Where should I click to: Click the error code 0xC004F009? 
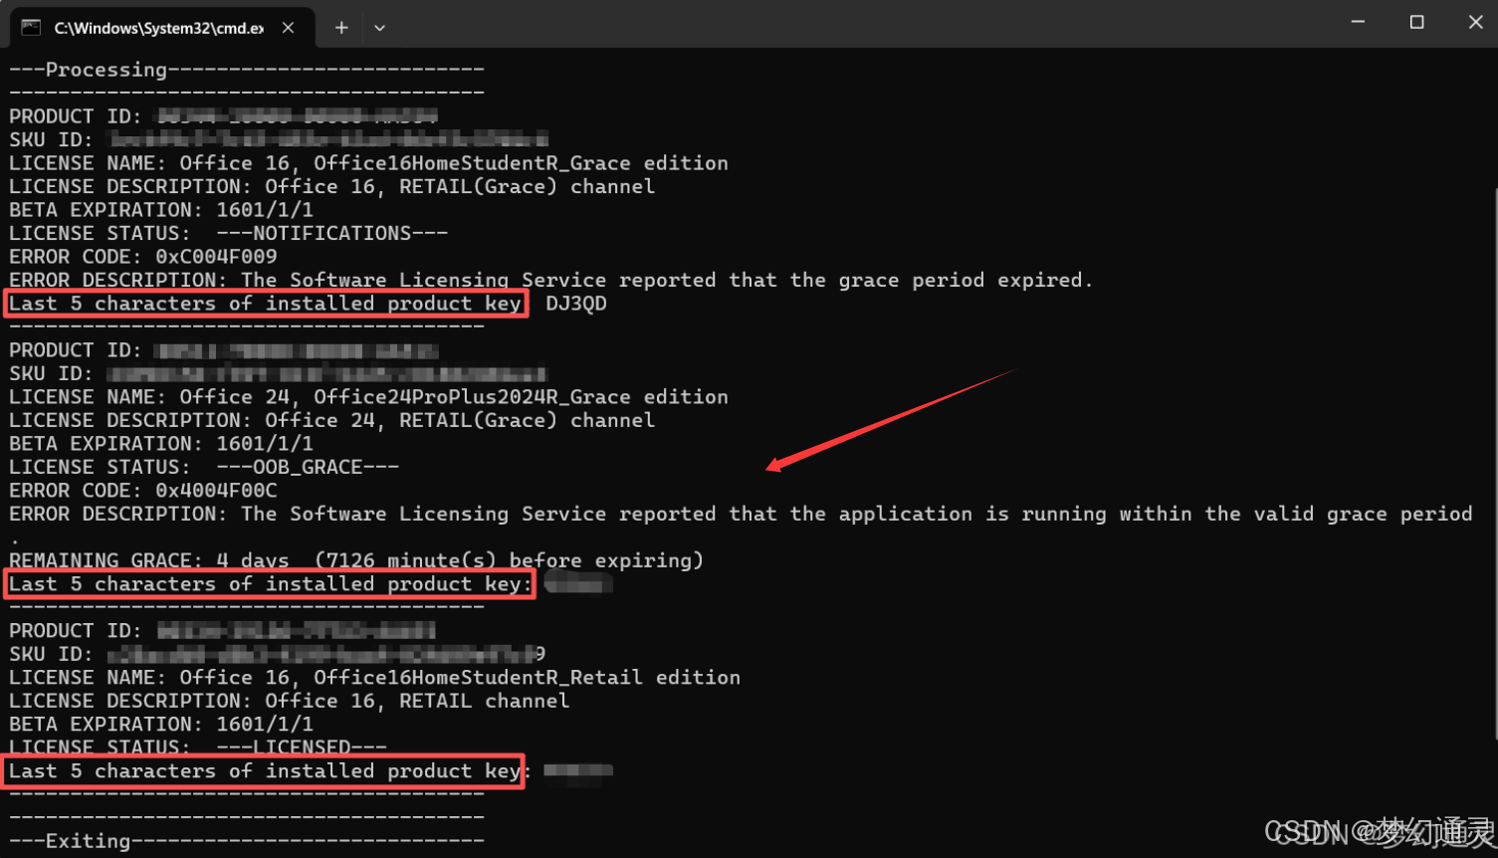point(216,257)
